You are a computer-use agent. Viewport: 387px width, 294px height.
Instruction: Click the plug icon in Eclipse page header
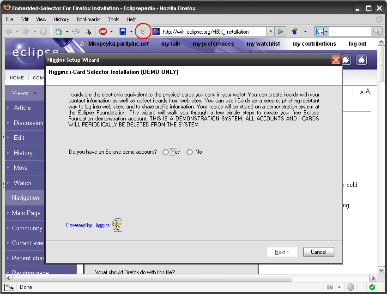[x=346, y=60]
